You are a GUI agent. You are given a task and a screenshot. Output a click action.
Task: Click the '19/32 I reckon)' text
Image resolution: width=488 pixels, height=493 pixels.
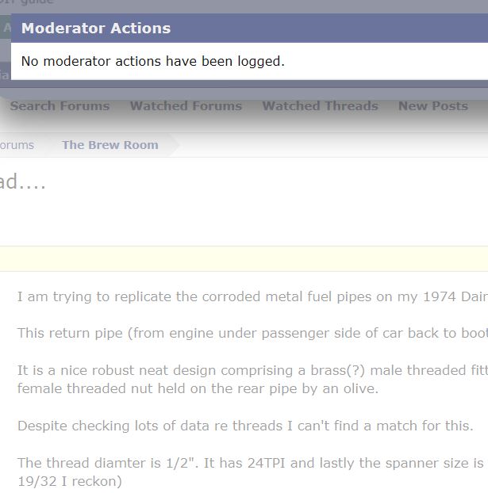coord(70,481)
